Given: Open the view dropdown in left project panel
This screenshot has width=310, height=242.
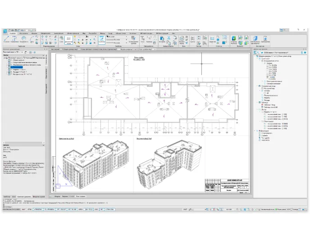Looking at the screenshot, I should tap(23, 53).
